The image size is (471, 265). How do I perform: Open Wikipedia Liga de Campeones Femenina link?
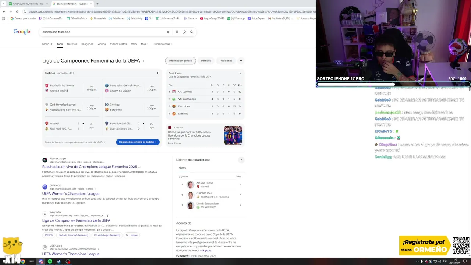[x=76, y=220]
